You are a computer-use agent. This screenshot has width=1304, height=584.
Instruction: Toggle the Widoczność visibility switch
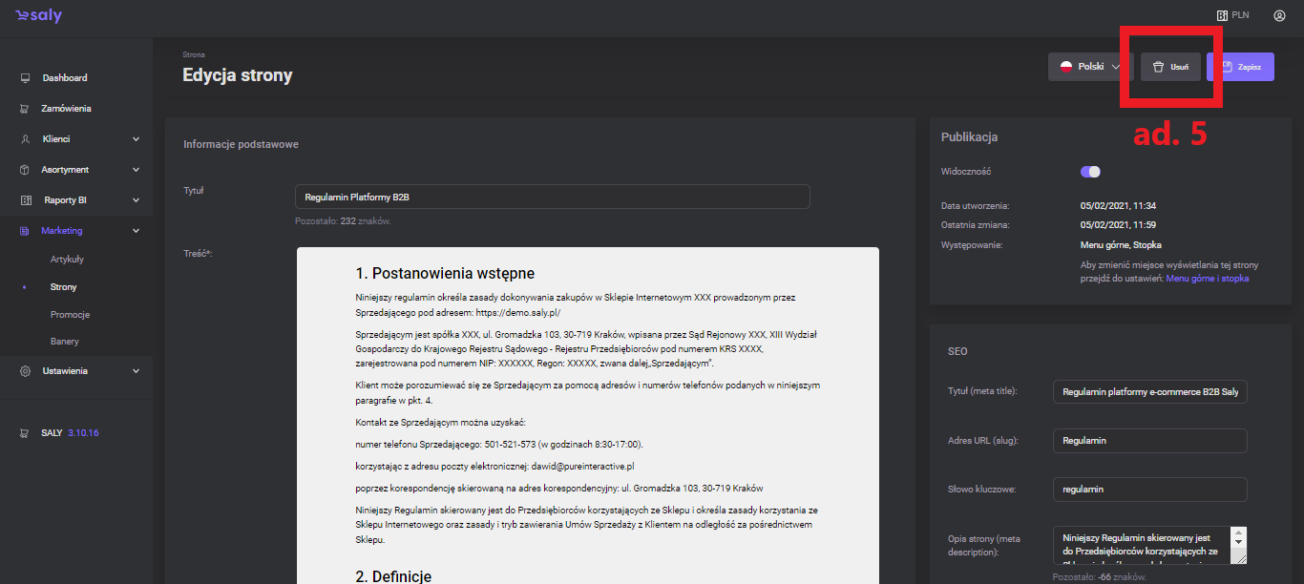(x=1090, y=172)
